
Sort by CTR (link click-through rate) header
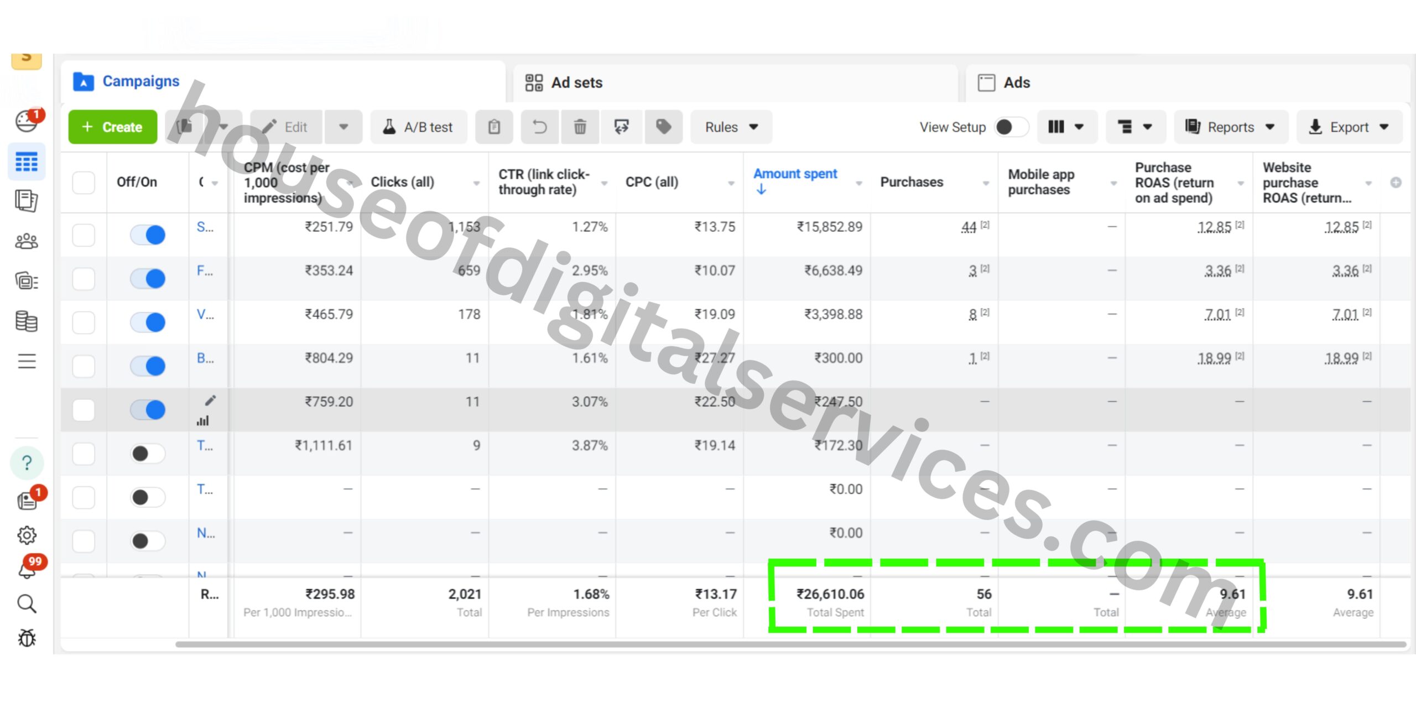tap(544, 182)
